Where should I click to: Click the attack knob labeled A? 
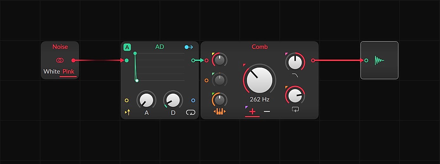(x=146, y=100)
